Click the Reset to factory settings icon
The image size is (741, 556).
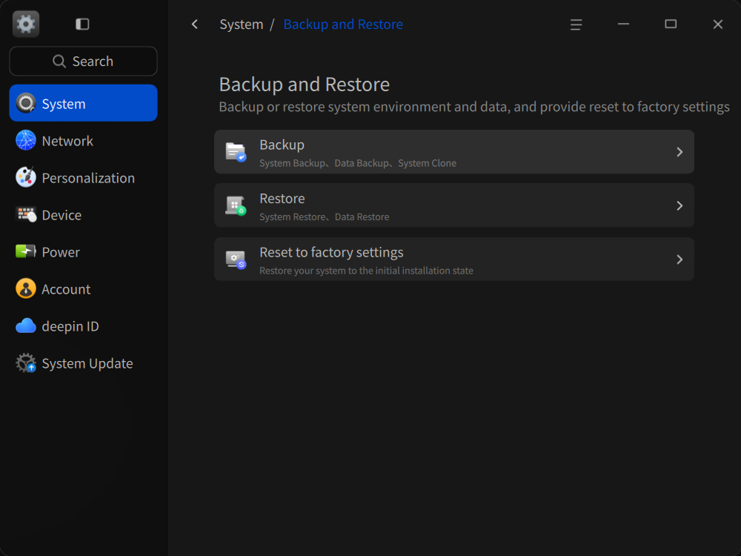coord(236,259)
